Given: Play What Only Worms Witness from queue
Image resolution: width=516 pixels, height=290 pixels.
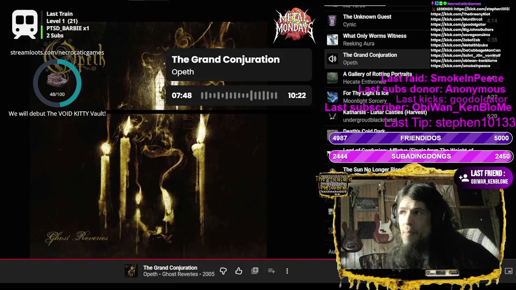Looking at the screenshot, I should [x=375, y=36].
